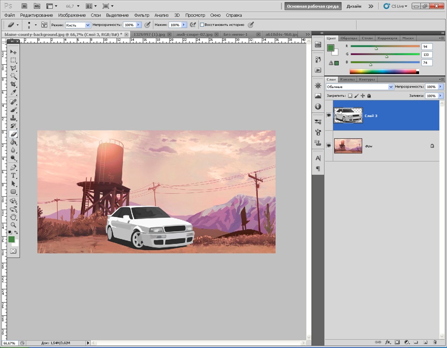
Task: Toggle airbrush mode in options bar
Action: tap(193, 25)
